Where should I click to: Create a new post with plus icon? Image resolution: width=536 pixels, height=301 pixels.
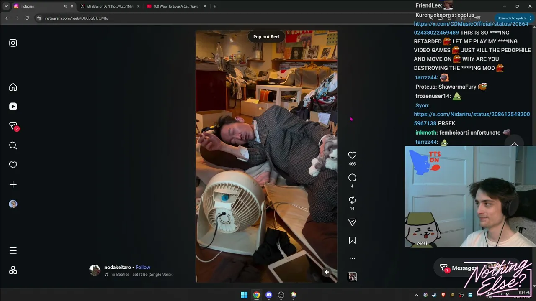pyautogui.click(x=13, y=184)
